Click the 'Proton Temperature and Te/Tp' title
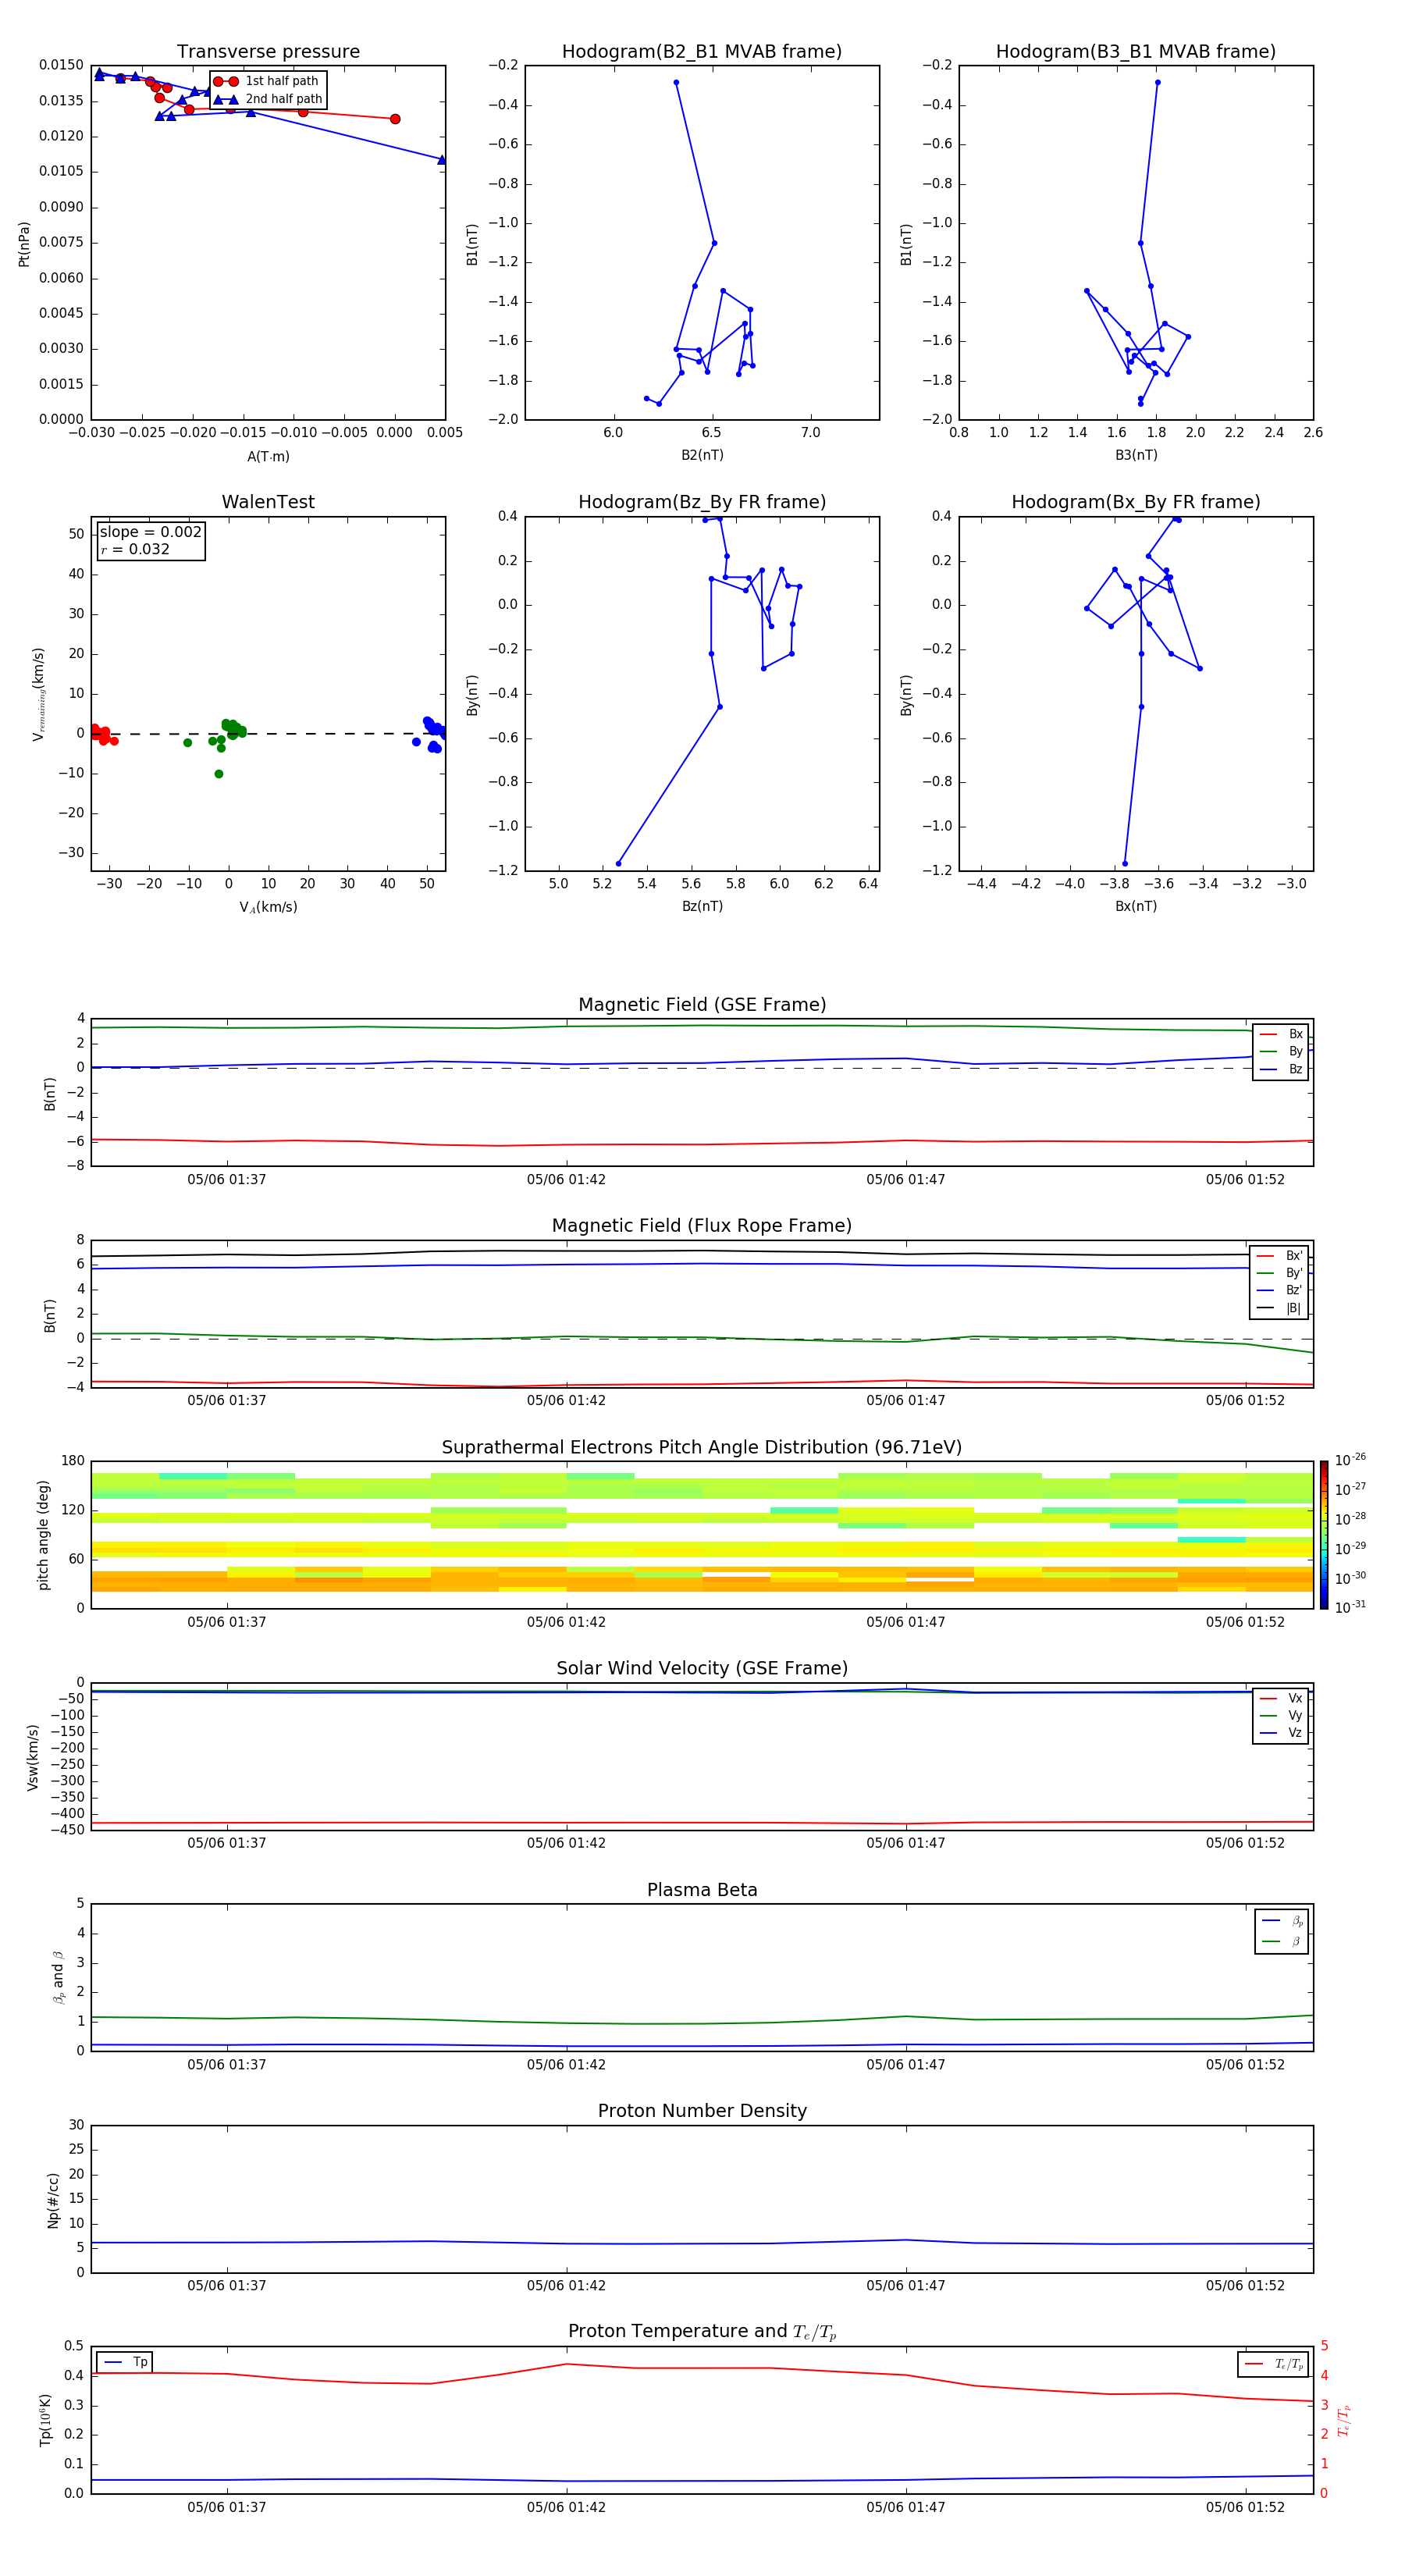The height and width of the screenshot is (2576, 1405). tap(702, 2332)
